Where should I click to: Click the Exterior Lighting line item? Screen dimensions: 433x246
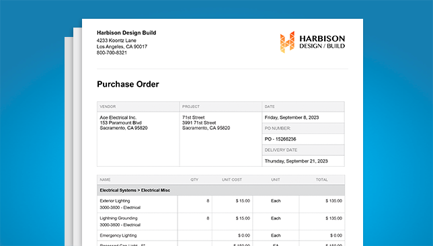tap(115, 201)
